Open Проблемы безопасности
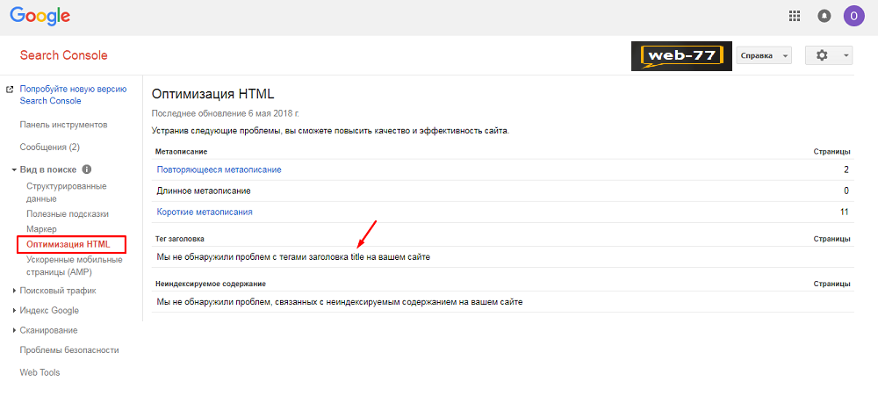The height and width of the screenshot is (396, 878). click(x=68, y=350)
